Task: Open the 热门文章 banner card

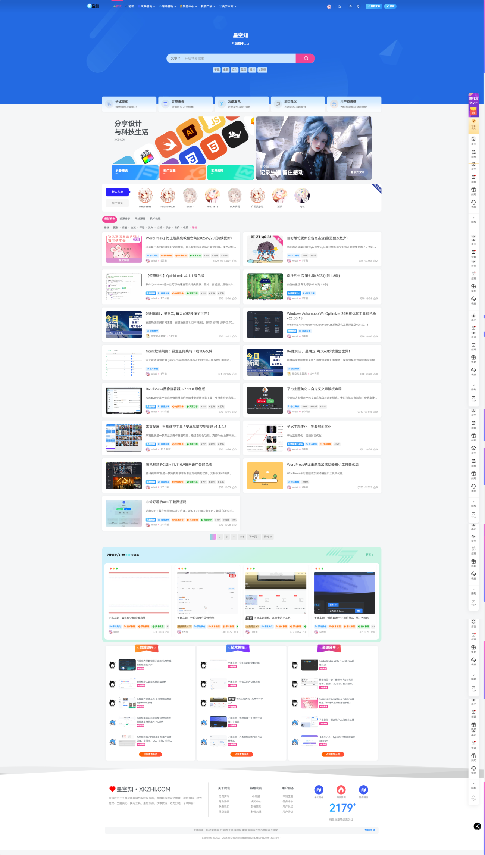Action: coord(183,172)
